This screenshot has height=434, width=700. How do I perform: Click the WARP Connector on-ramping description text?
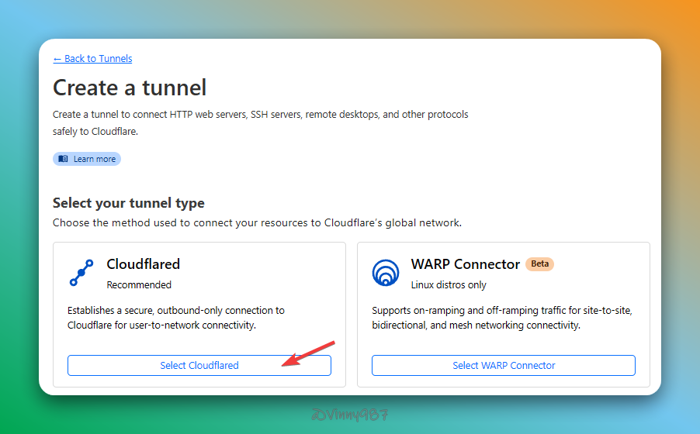coord(502,318)
